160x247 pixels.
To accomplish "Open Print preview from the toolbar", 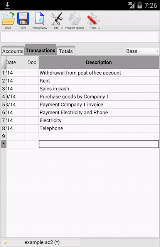I will [40, 19].
